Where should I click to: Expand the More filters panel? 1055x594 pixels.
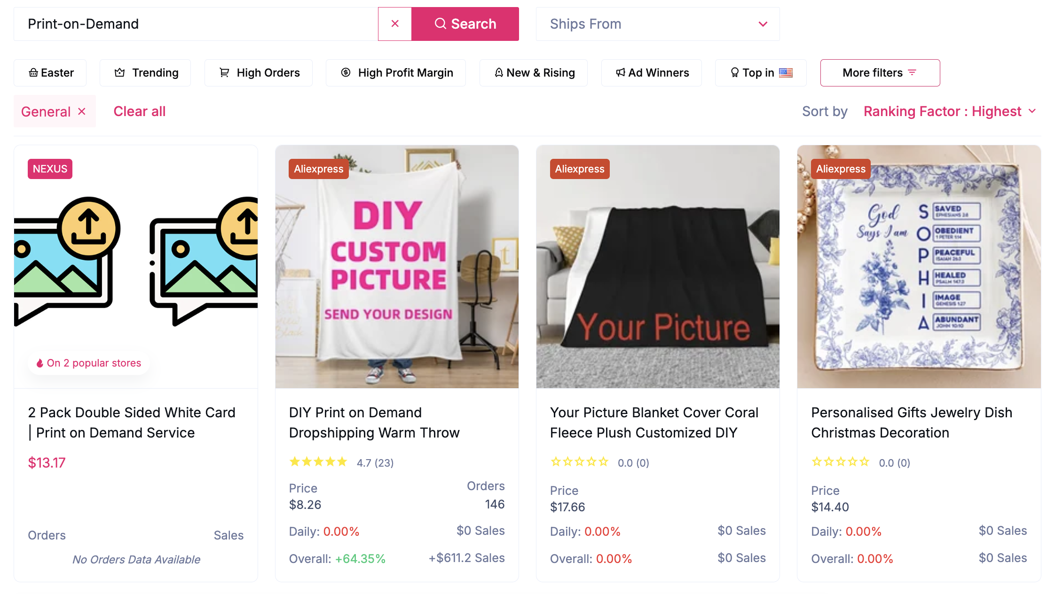[880, 72]
